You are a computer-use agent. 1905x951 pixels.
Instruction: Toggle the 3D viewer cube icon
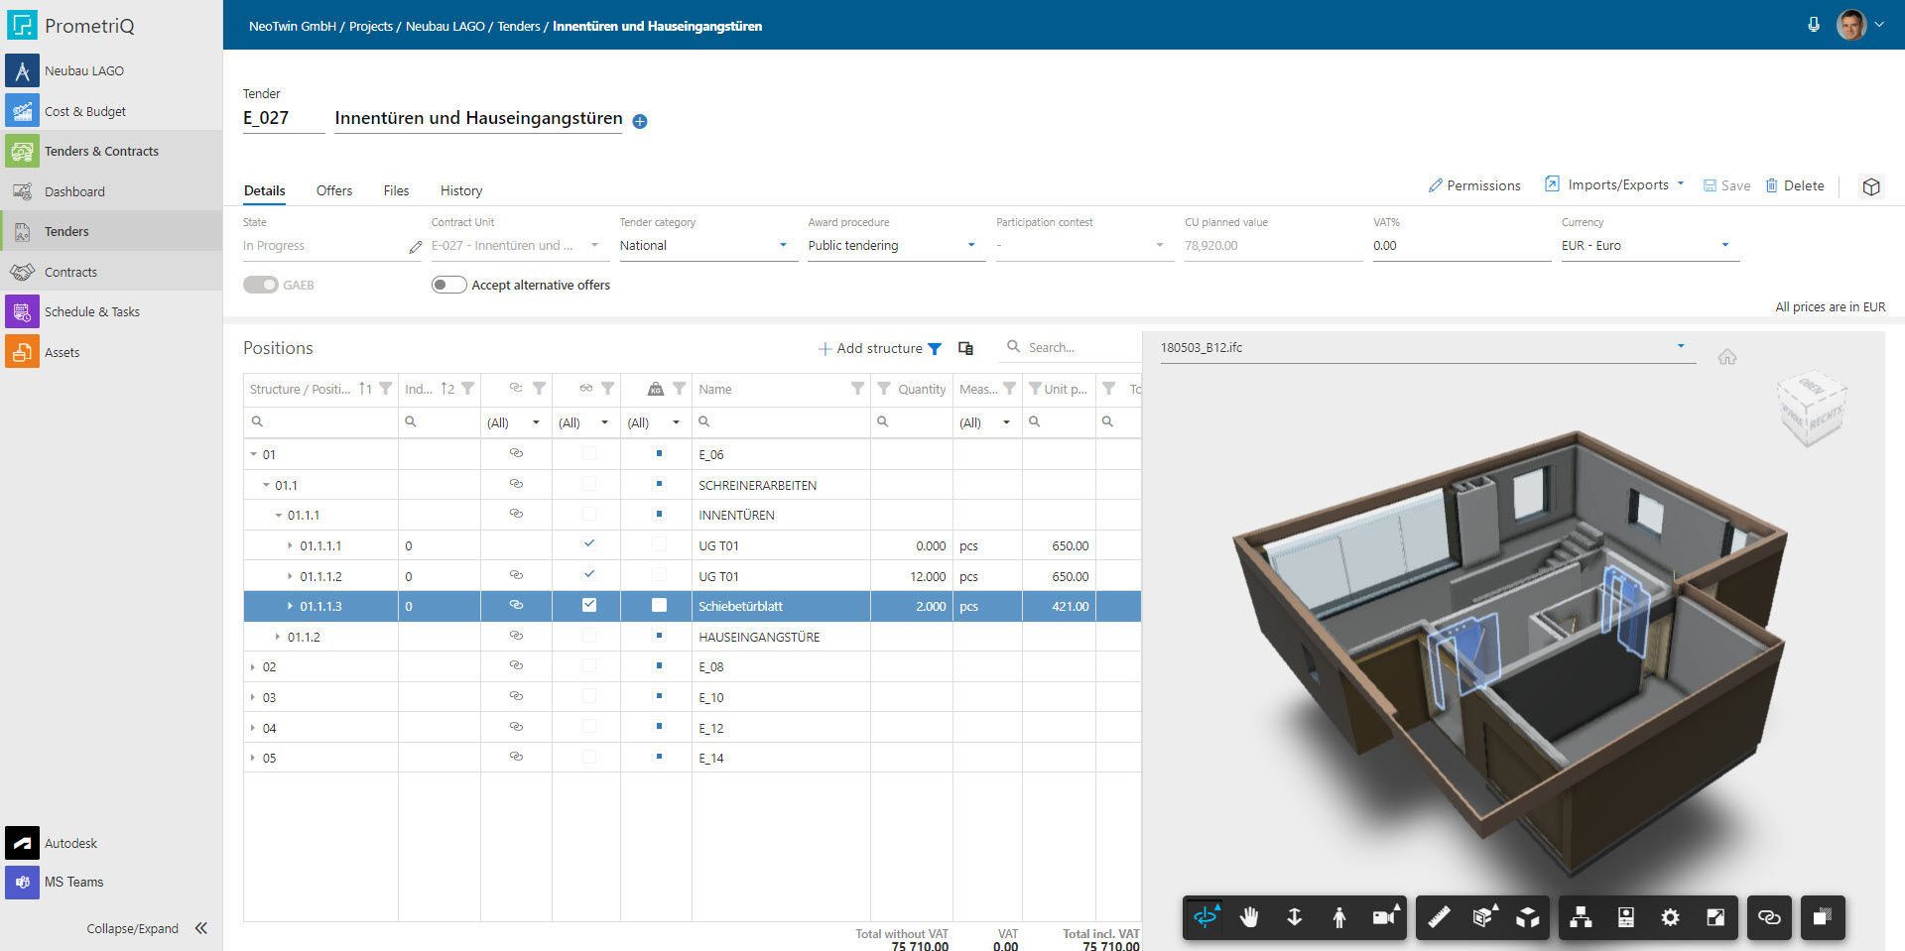(x=1870, y=186)
